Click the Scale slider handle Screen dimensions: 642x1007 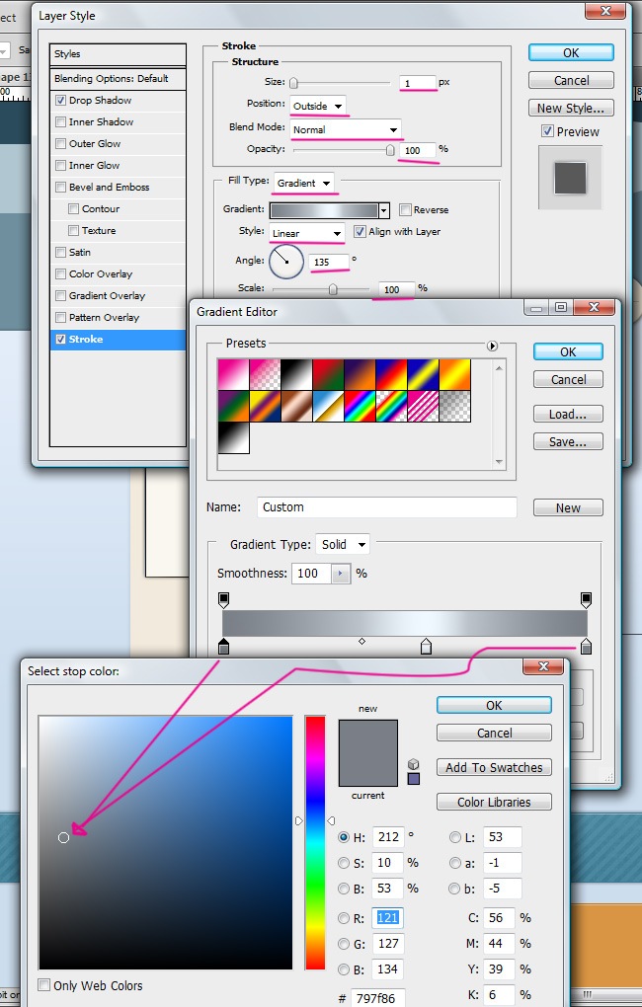(333, 289)
